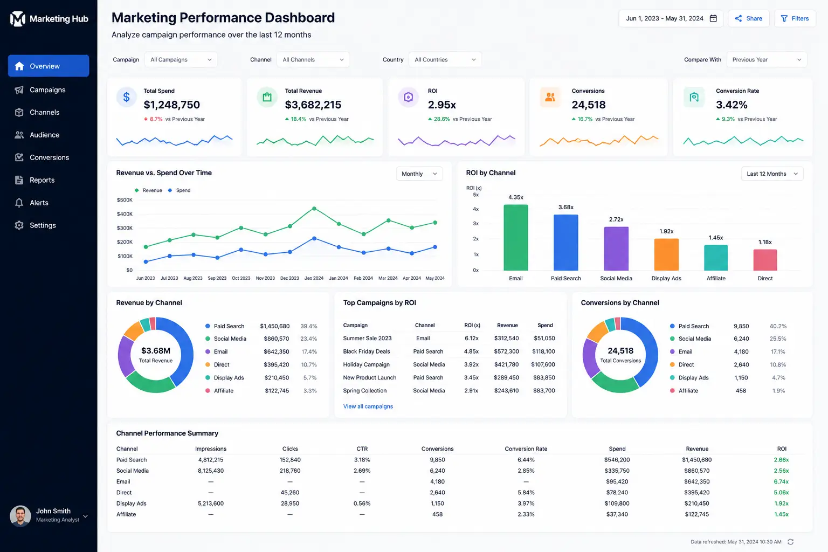Click the $3.68M Total Revenue donut center
828x552 pixels.
pyautogui.click(x=156, y=355)
